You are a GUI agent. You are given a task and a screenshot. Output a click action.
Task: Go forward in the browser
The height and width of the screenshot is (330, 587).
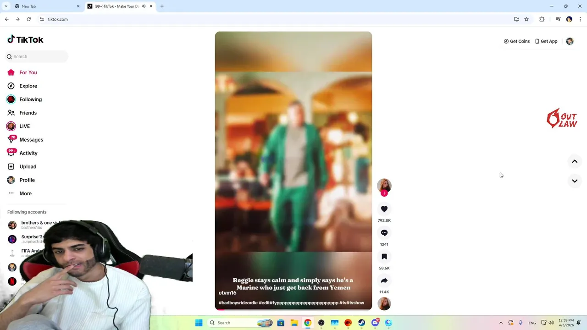click(17, 19)
